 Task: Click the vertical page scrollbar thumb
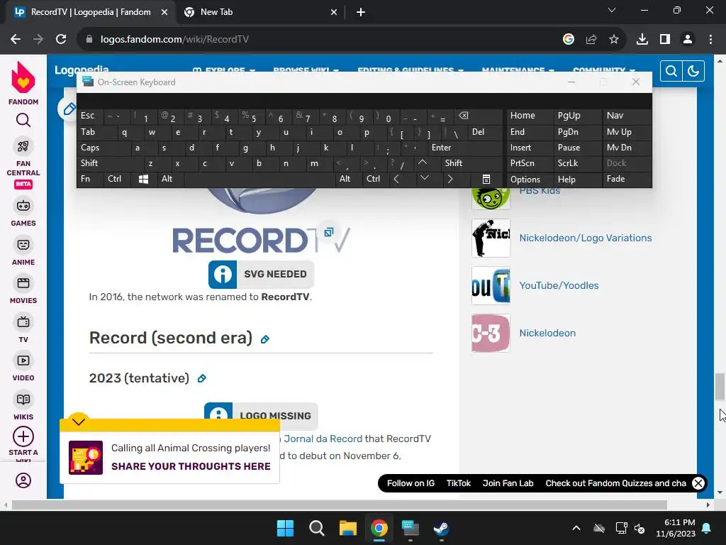[x=720, y=387]
